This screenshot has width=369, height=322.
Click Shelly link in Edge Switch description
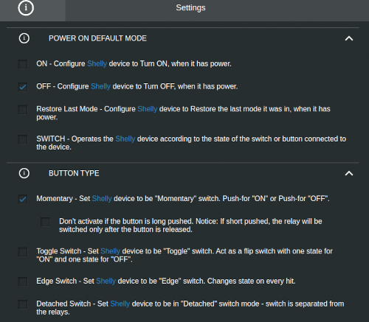coord(106,281)
